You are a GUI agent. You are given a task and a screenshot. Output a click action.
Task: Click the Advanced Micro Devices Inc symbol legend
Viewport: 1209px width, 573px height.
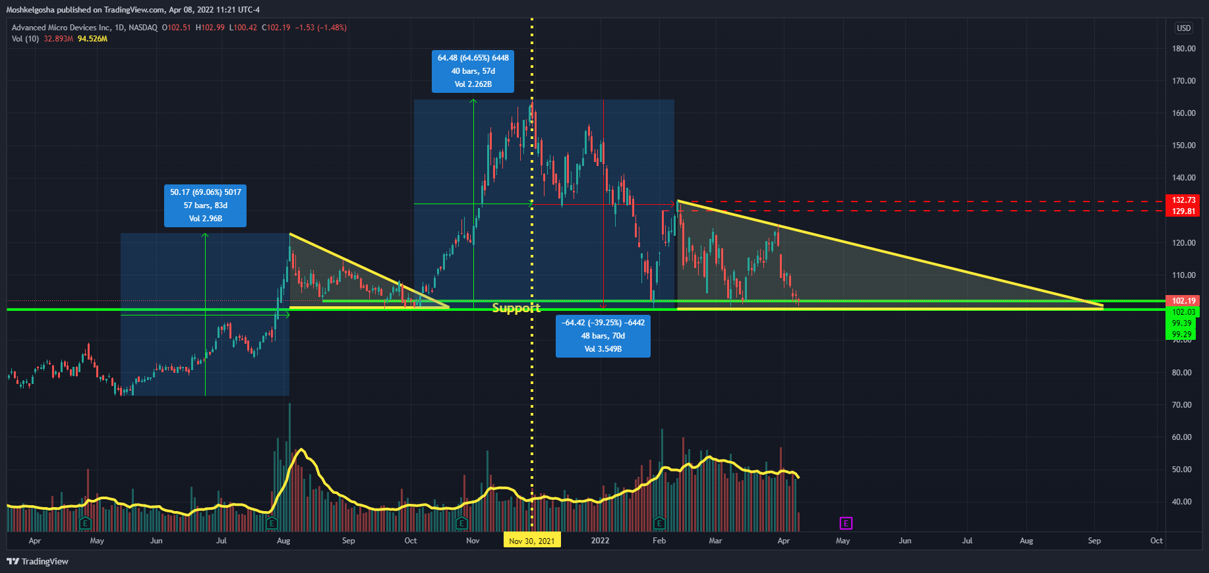click(x=84, y=28)
